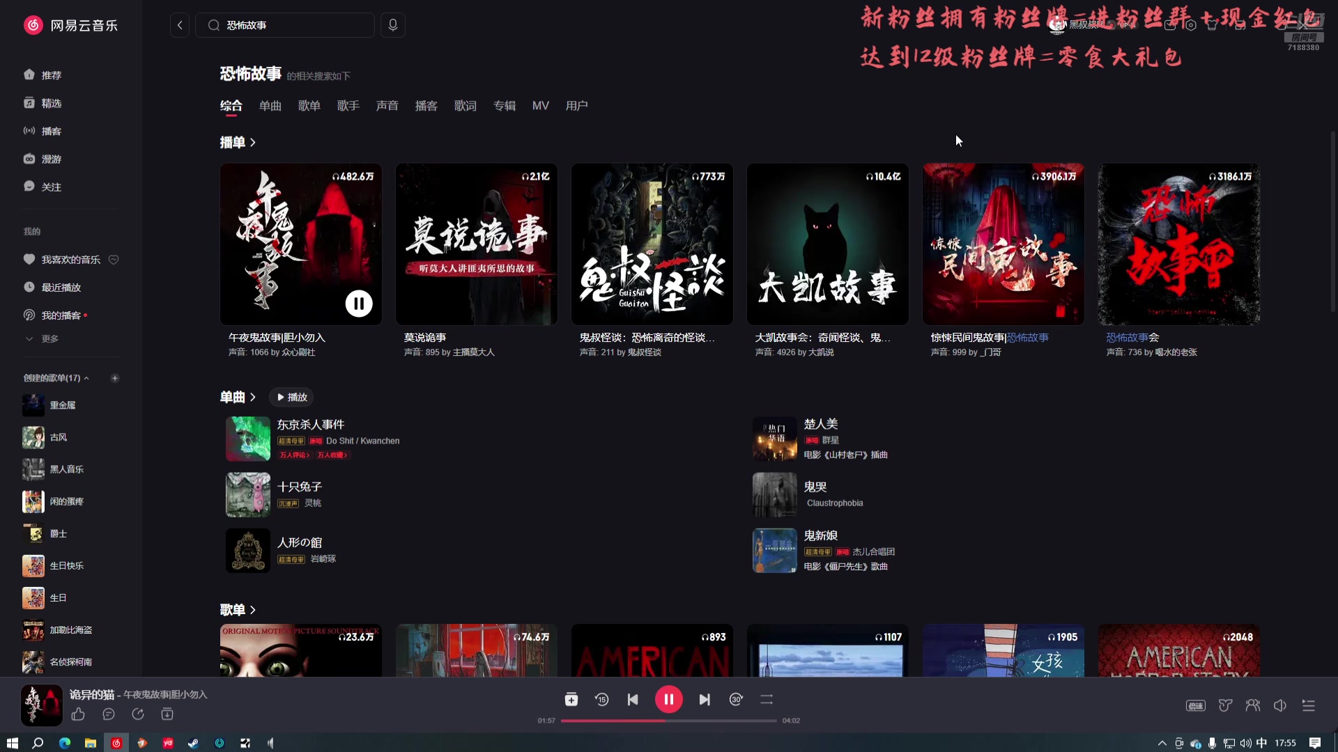Switch to the 单曲 tab
This screenshot has width=1338, height=752.
tap(270, 106)
